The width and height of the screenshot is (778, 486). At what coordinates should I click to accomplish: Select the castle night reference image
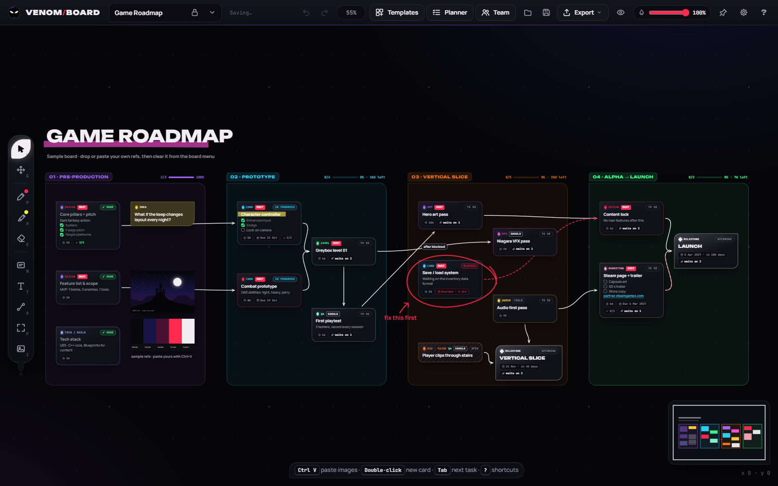tap(162, 292)
